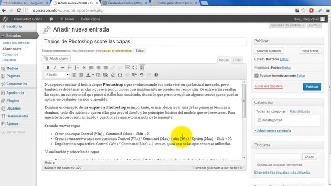Screen dimensions: 331x186
Task: Open the Medios sidebar menu
Action: [x=12, y=68]
